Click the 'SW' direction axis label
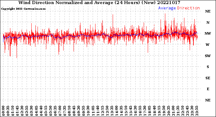The height and width of the screenshot is (117, 216). click(208, 56)
